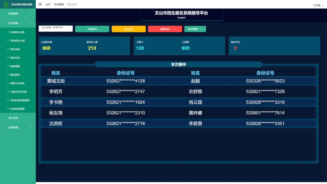Click the sidebar collapse hamburger icon
Viewport: 327px width, 184px height.
click(x=39, y=4)
